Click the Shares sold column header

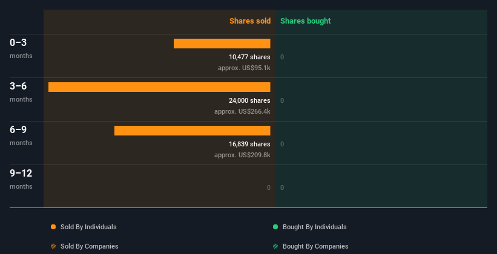(x=250, y=21)
